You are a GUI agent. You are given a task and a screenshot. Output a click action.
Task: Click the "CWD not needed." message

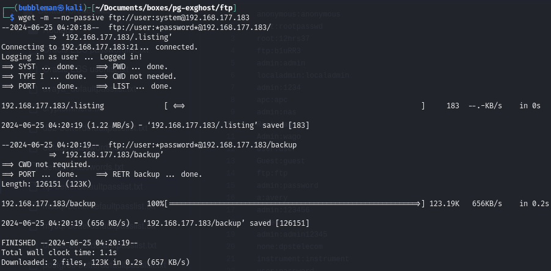click(144, 76)
